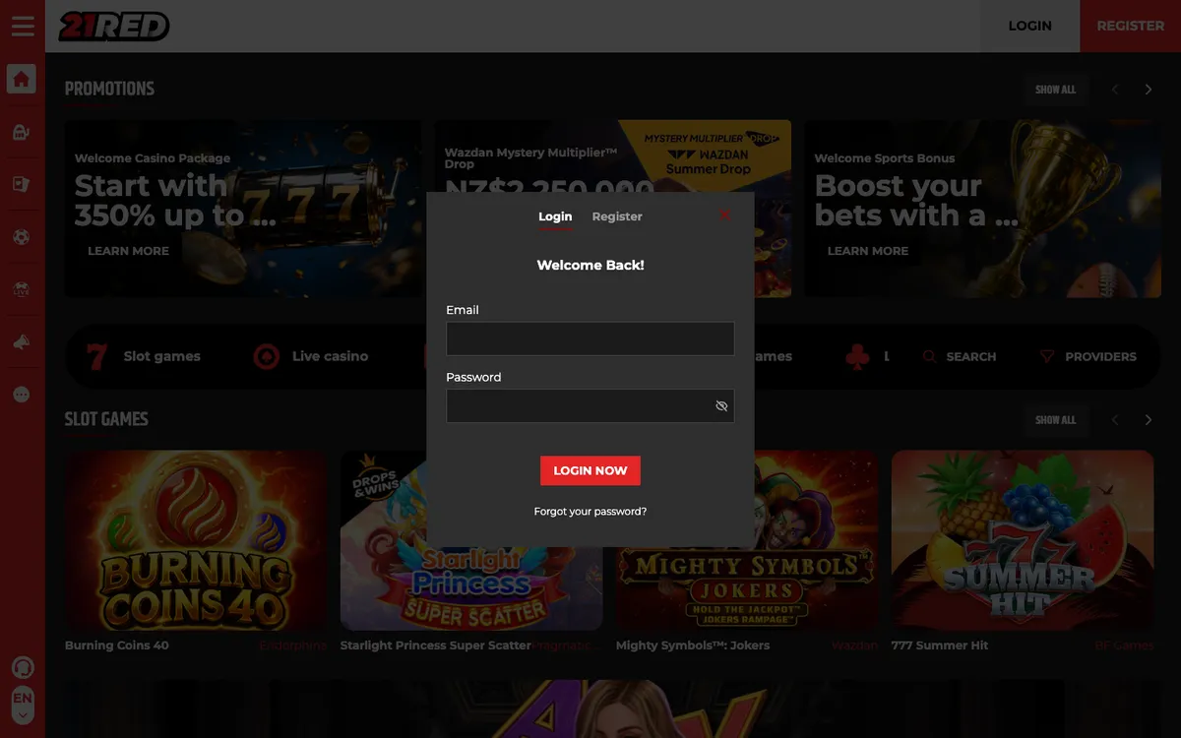
Task: Click the 'Burning Coins 40' title text
Action: pyautogui.click(x=117, y=646)
